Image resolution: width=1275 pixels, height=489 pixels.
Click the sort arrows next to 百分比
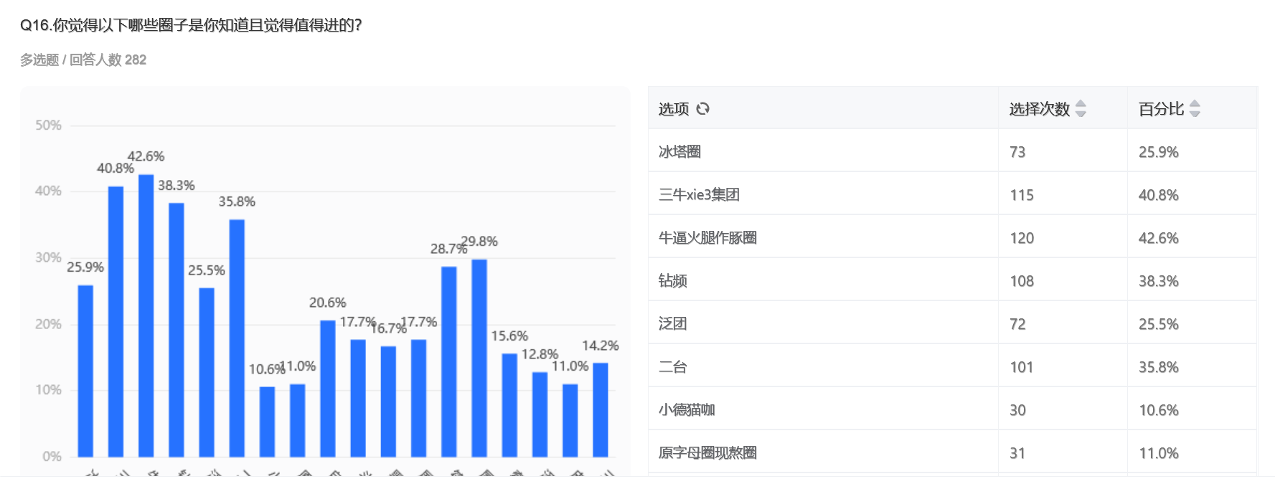click(x=1195, y=109)
